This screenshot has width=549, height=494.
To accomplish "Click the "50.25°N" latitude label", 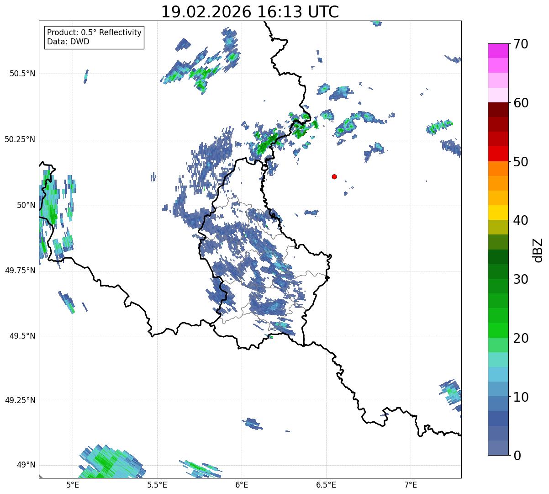I will 20,139.
